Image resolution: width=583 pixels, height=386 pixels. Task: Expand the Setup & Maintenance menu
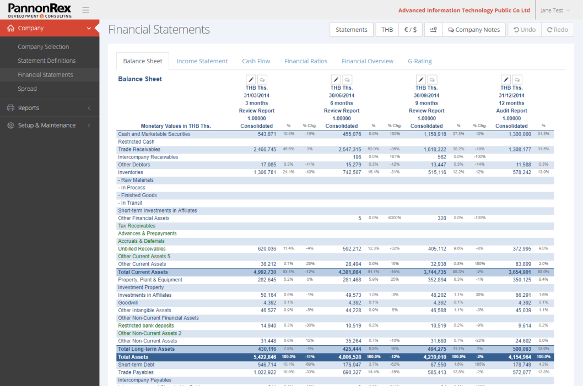50,126
